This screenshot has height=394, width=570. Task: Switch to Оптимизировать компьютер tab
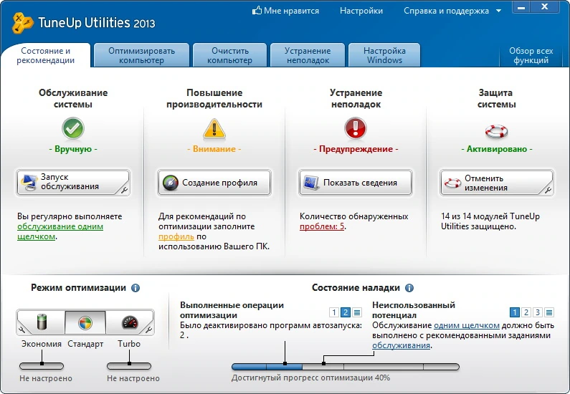(141, 56)
